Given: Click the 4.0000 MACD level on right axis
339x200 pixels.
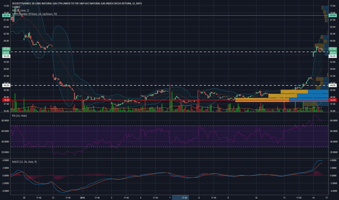Looking at the screenshot, I should tap(334, 160).
